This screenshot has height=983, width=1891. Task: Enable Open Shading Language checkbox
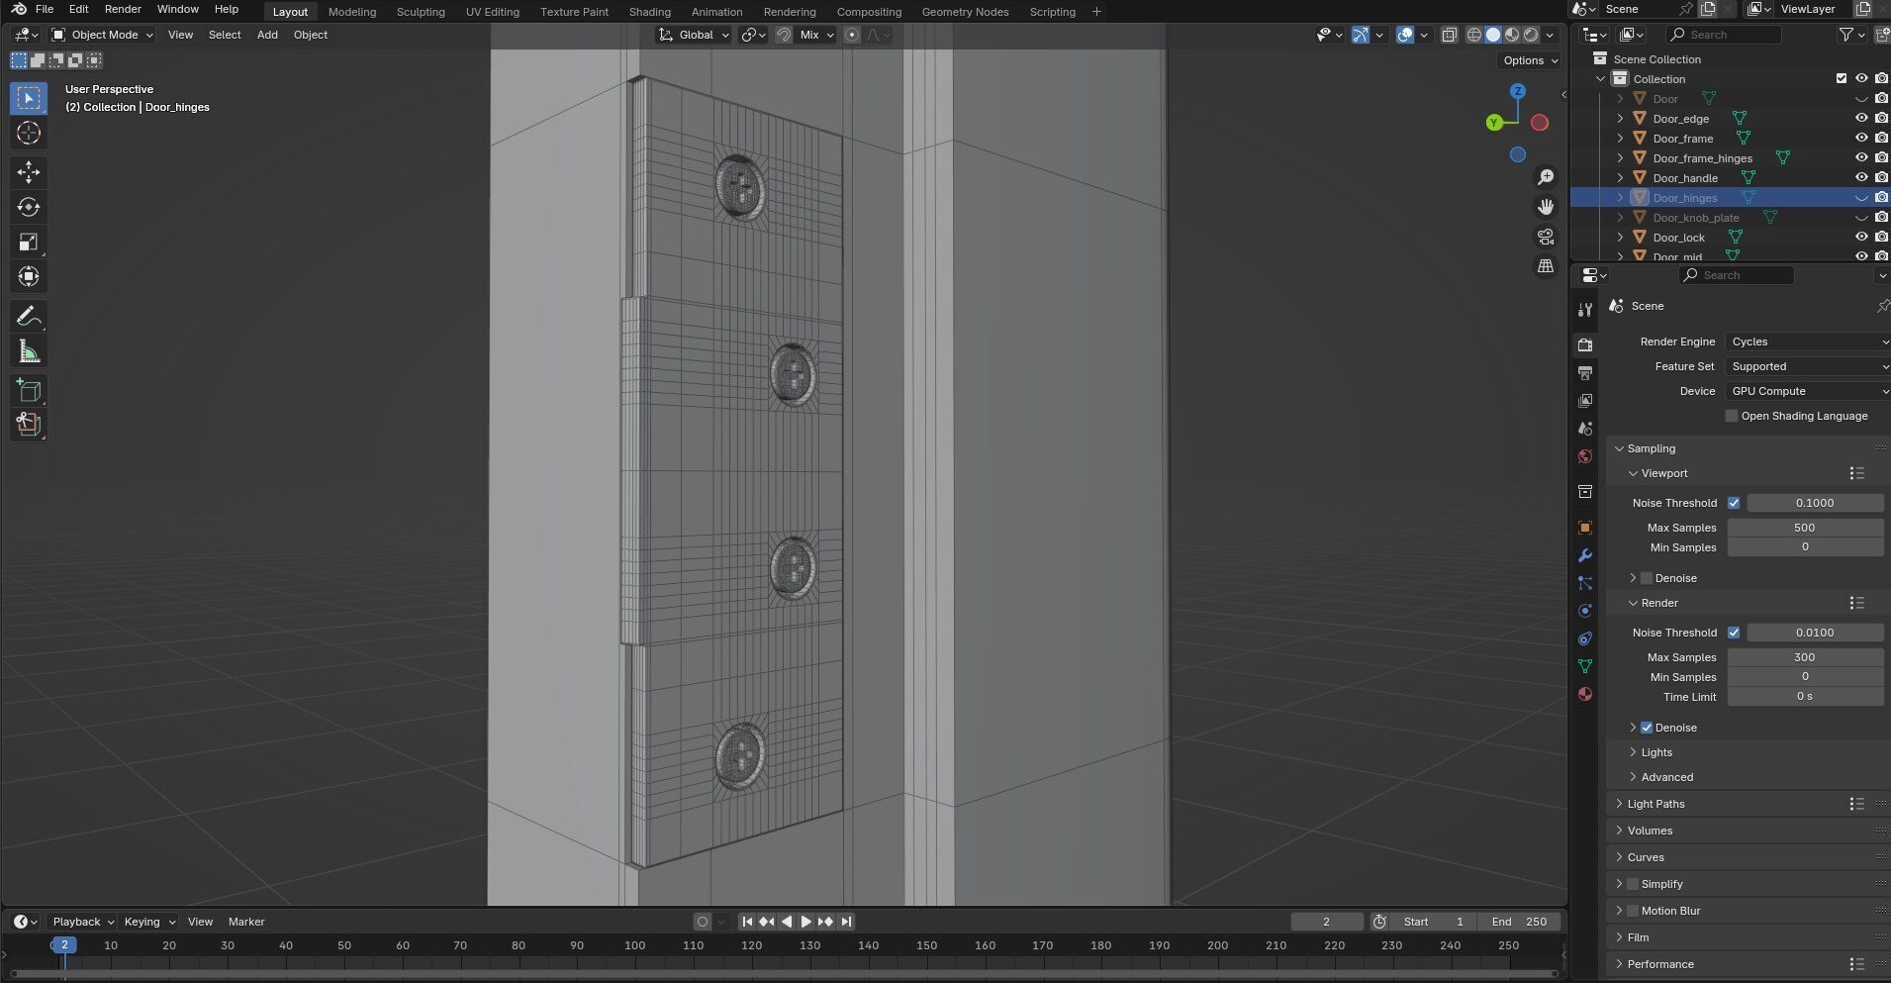click(1732, 416)
